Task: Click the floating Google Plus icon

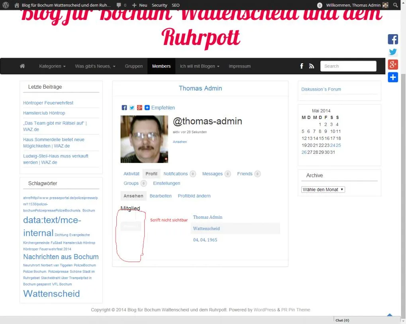Action: tap(392, 64)
